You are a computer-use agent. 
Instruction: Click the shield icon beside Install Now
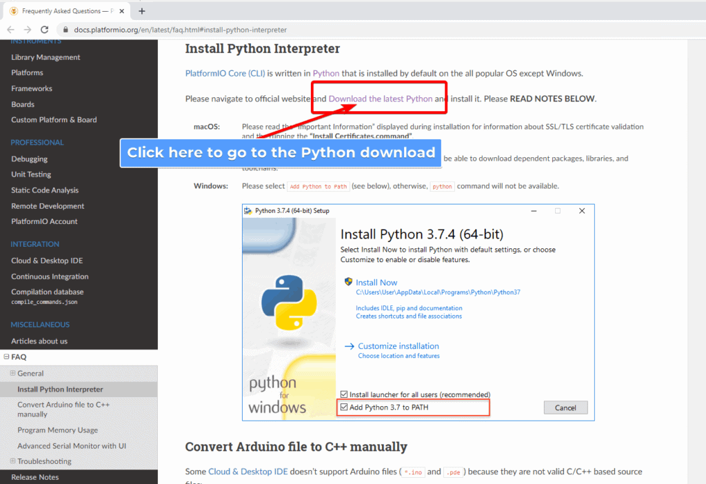coord(348,282)
